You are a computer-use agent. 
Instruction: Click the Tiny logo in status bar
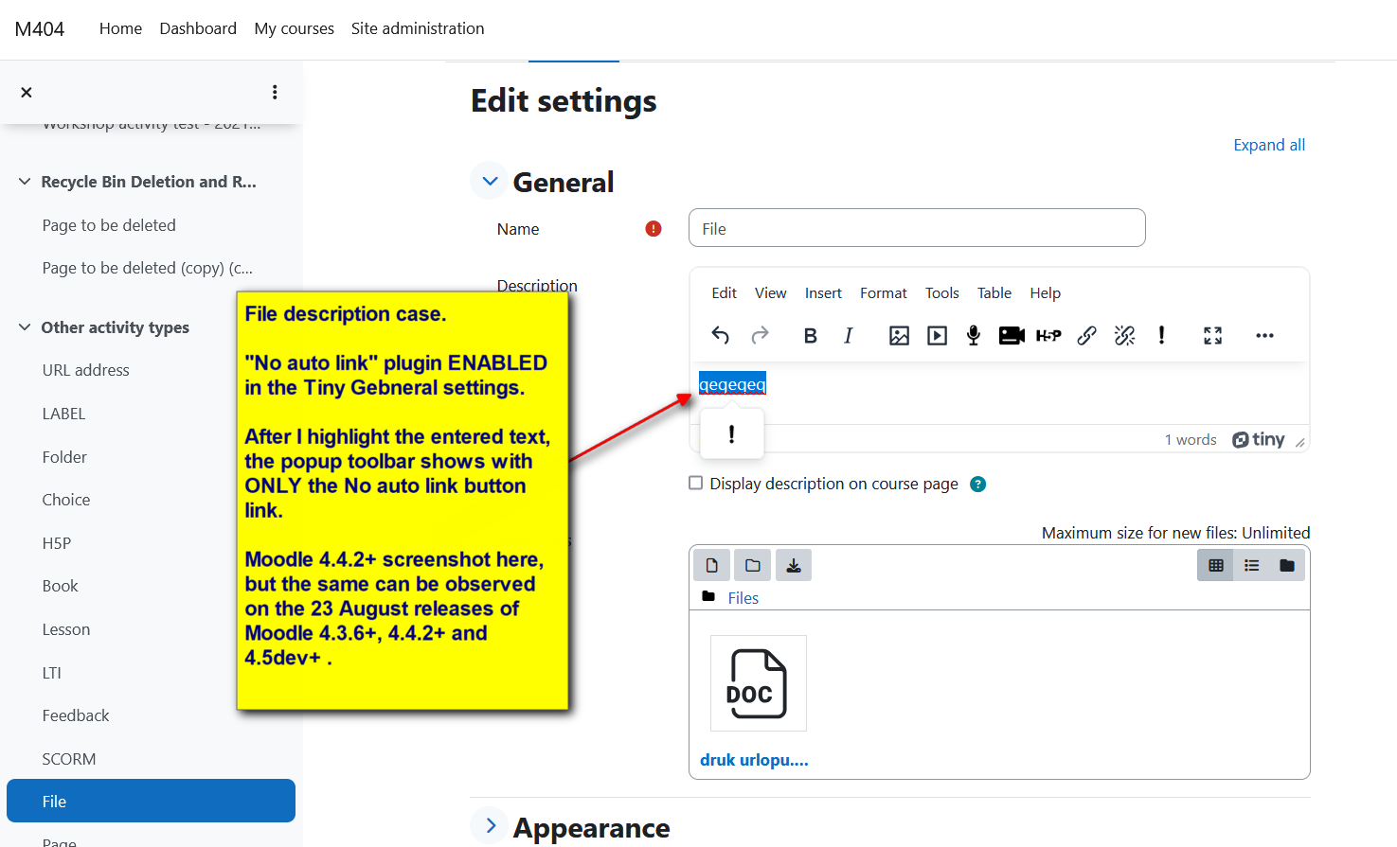(1259, 439)
